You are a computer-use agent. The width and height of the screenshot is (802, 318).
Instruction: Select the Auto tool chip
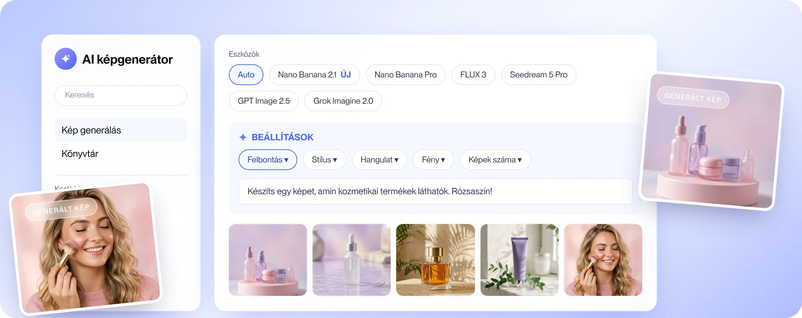(246, 75)
